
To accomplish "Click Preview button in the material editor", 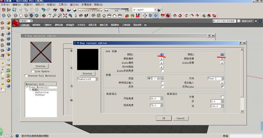I will coord(41,66).
